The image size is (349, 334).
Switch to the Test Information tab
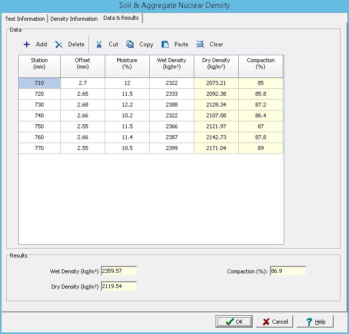point(25,19)
